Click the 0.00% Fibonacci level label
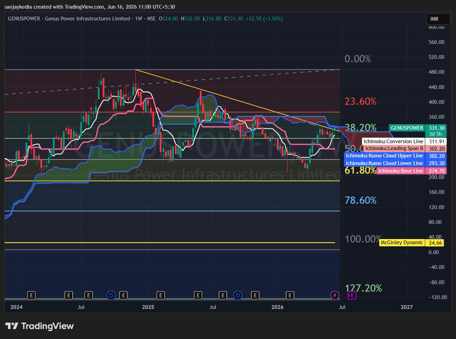The width and height of the screenshot is (456, 339). (x=358, y=59)
